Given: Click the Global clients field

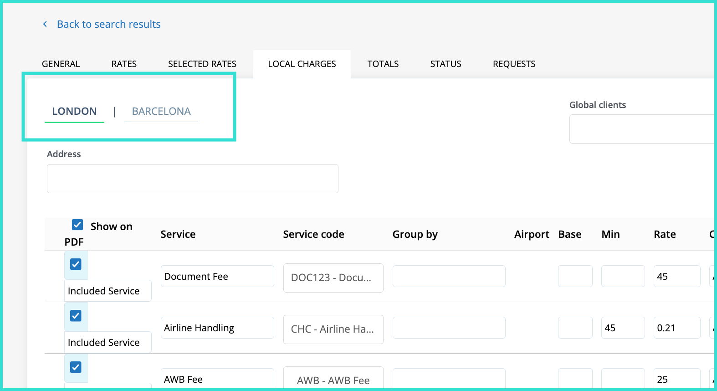Looking at the screenshot, I should [x=641, y=129].
